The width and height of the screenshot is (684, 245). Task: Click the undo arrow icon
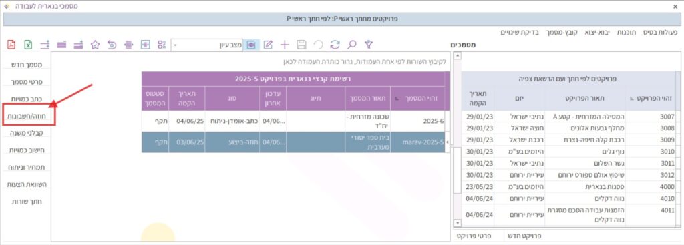coord(318,45)
